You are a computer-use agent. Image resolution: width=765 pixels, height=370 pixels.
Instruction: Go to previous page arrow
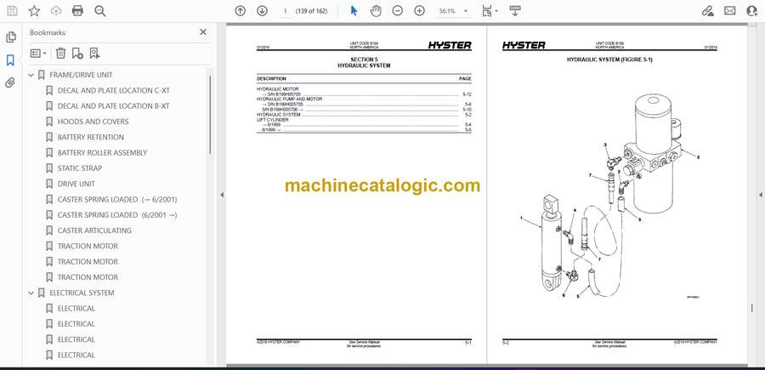[x=240, y=11]
